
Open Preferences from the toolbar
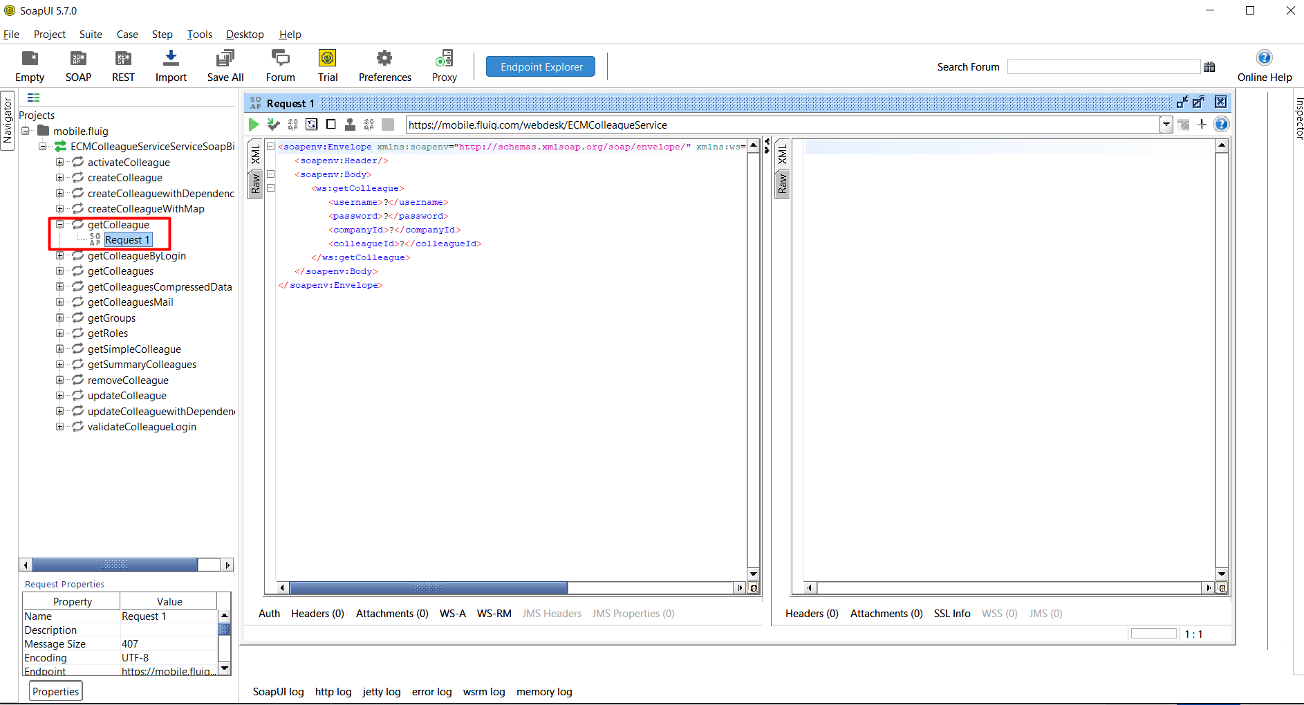coord(385,66)
